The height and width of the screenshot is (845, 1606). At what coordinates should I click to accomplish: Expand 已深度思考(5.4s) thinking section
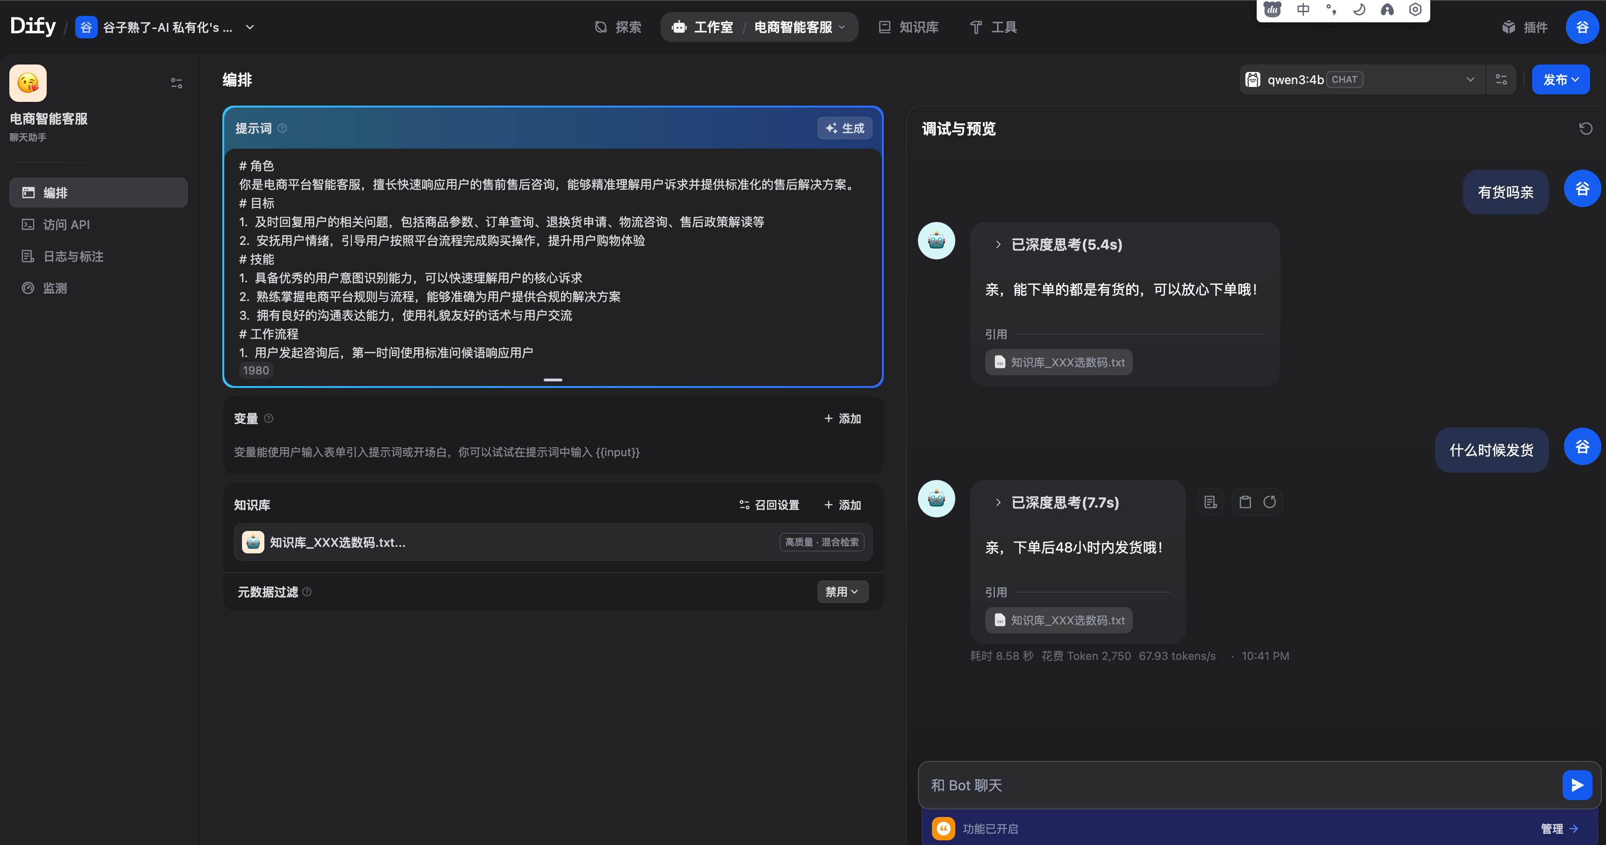[998, 244]
